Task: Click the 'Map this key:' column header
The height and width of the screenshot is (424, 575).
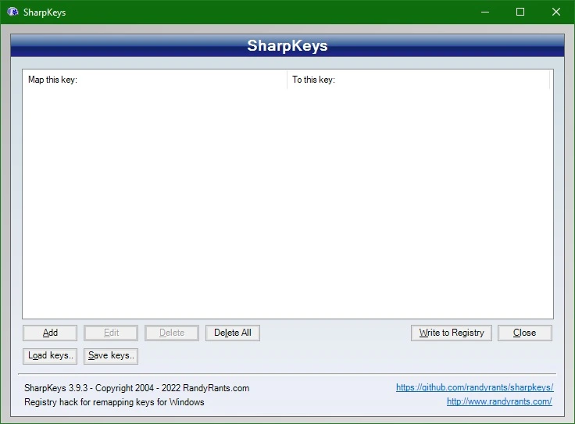Action: pos(155,80)
